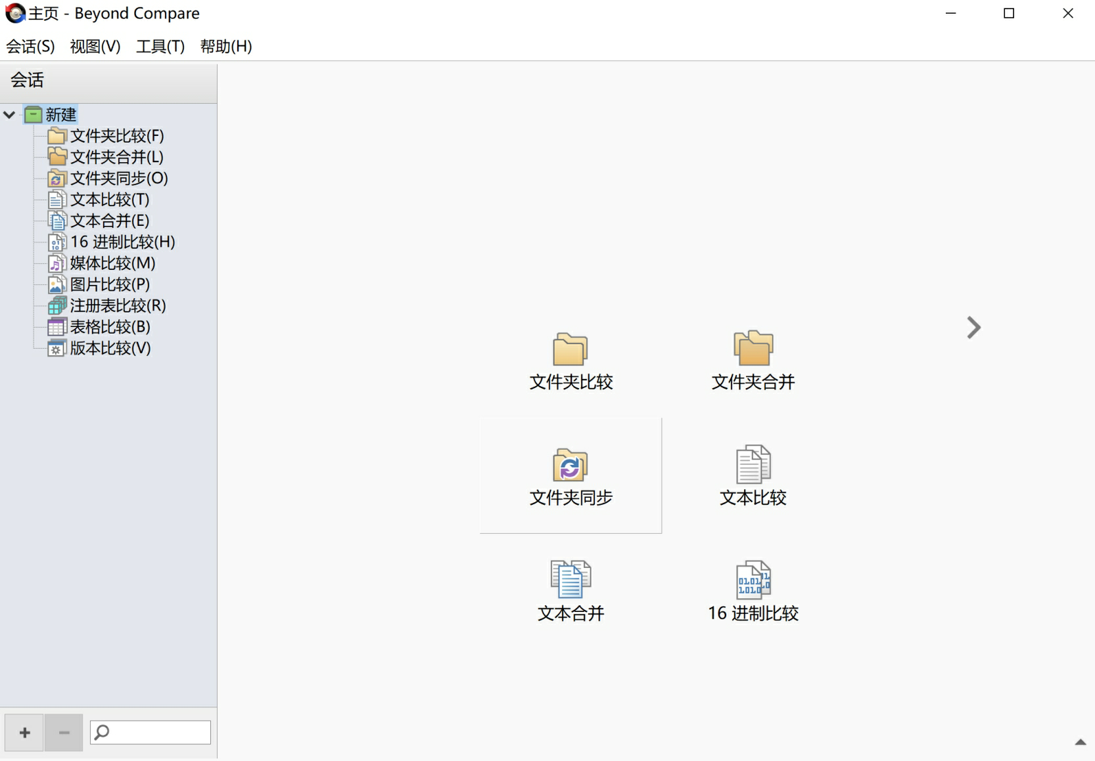Click the 文件夹同步 sync icon in tree
This screenshot has height=761, width=1095.
point(57,178)
